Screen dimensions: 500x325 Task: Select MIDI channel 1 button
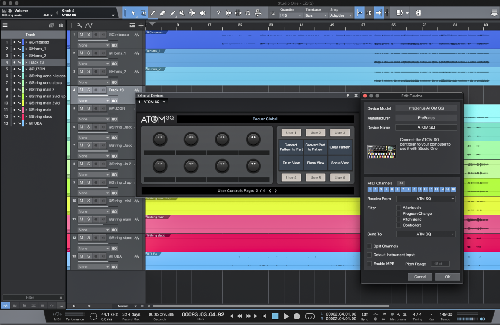pos(370,190)
